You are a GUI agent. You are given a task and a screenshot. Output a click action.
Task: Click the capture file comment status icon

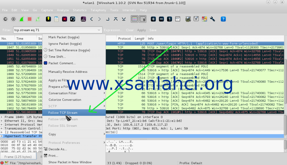[6, 163]
